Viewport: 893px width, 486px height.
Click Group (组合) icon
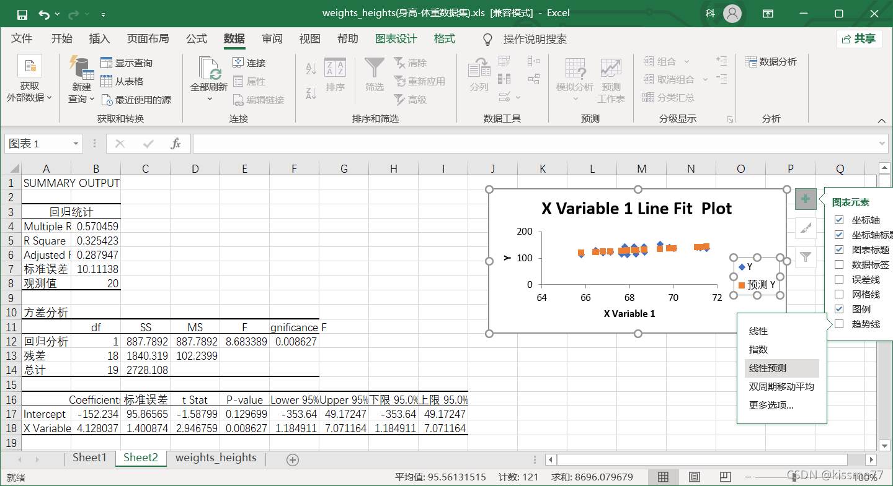click(649, 61)
